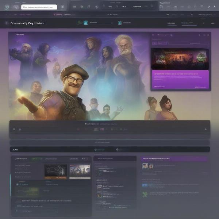Click the purple announcement card in the right panel
Viewport: 219px width, 219px height.
[180, 79]
